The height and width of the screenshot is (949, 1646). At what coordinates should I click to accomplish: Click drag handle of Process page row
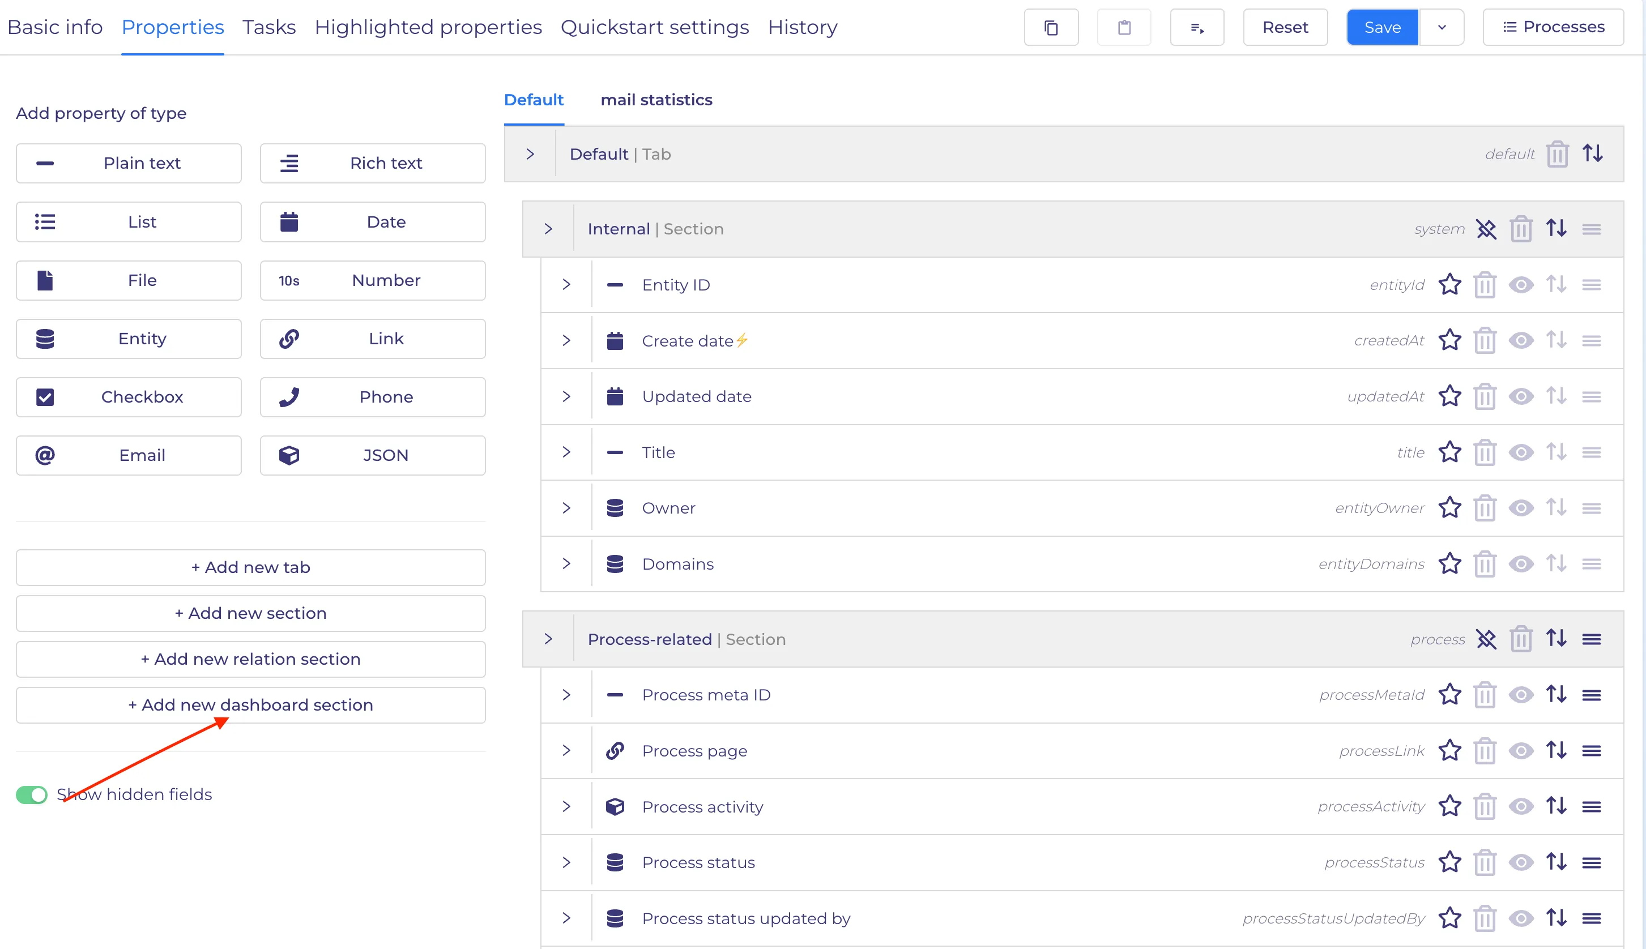point(1591,751)
